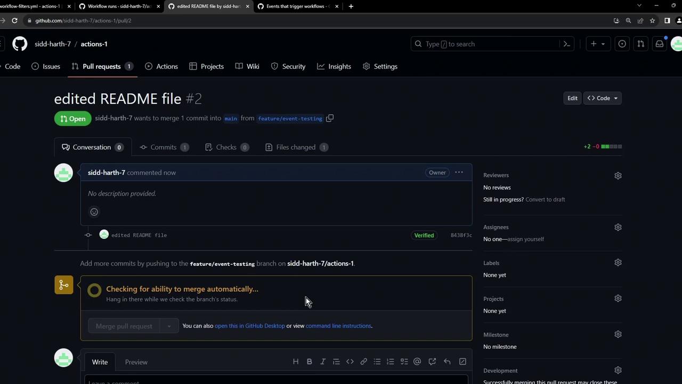Screen dimensions: 682x384
Task: Insert code formatting in comment editor
Action: point(350,362)
